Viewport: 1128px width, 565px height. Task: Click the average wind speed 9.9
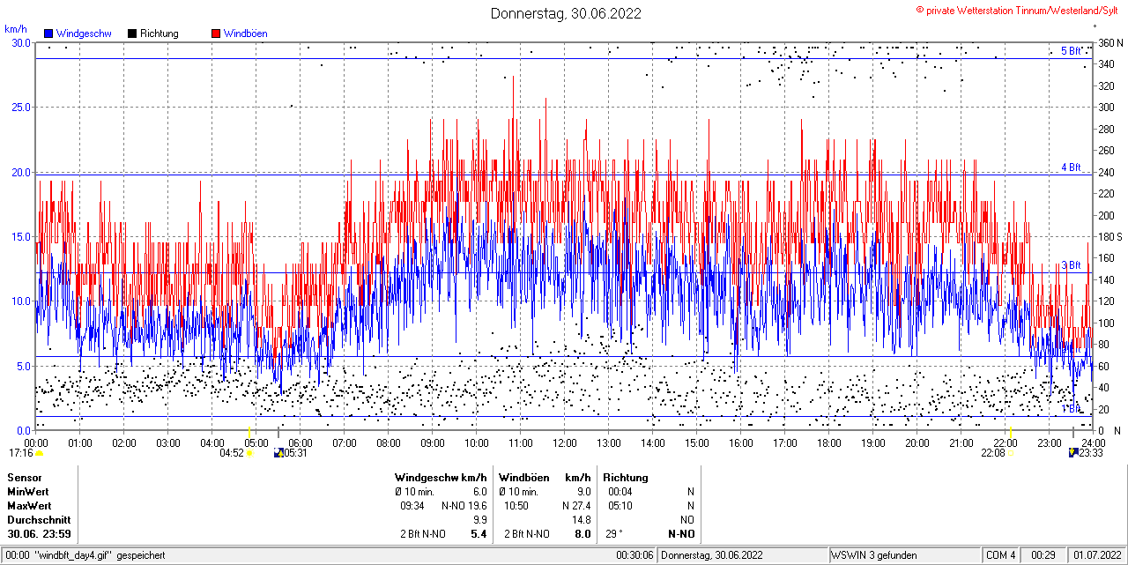[x=479, y=520]
